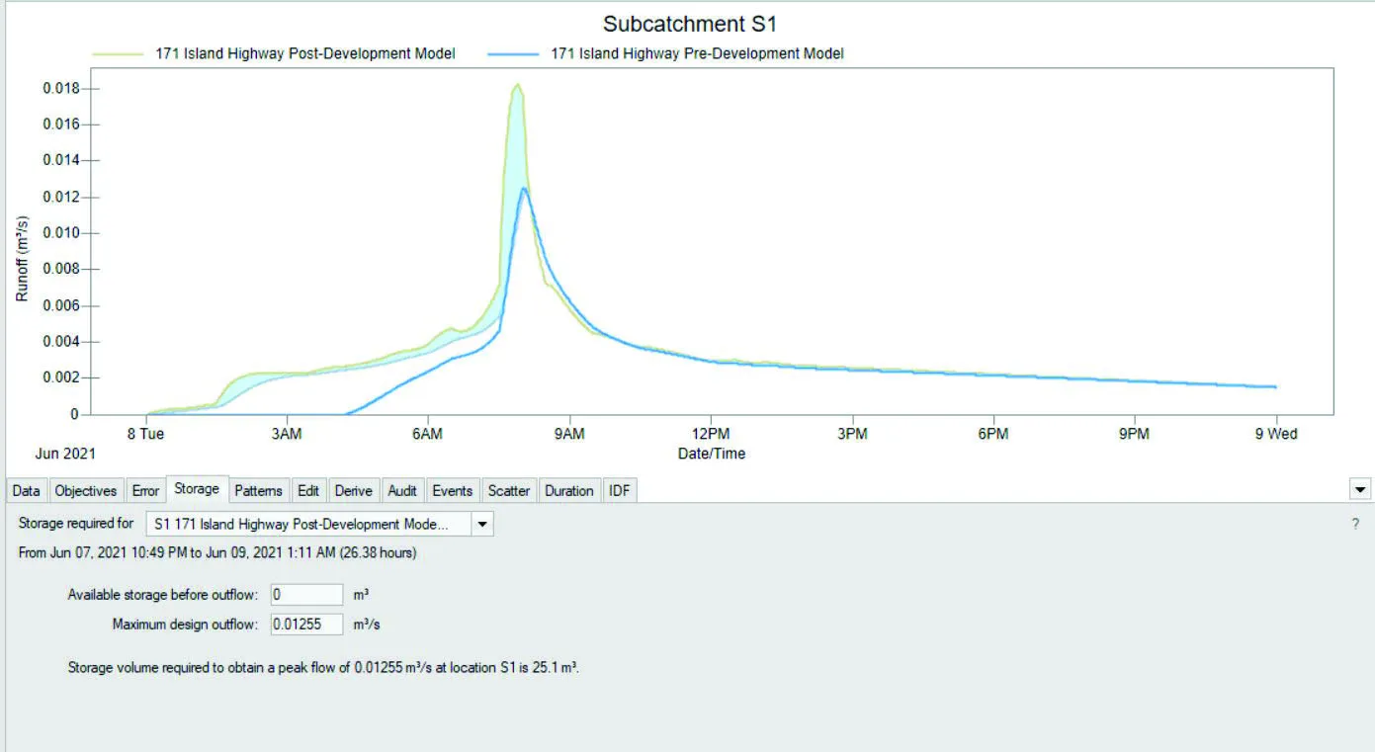Image resolution: width=1375 pixels, height=752 pixels.
Task: Open the Patterns tab
Action: point(259,490)
